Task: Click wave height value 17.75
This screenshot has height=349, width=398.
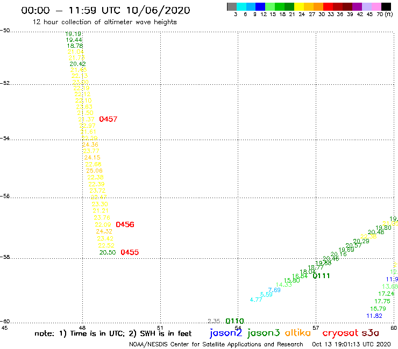Action: click(382, 301)
